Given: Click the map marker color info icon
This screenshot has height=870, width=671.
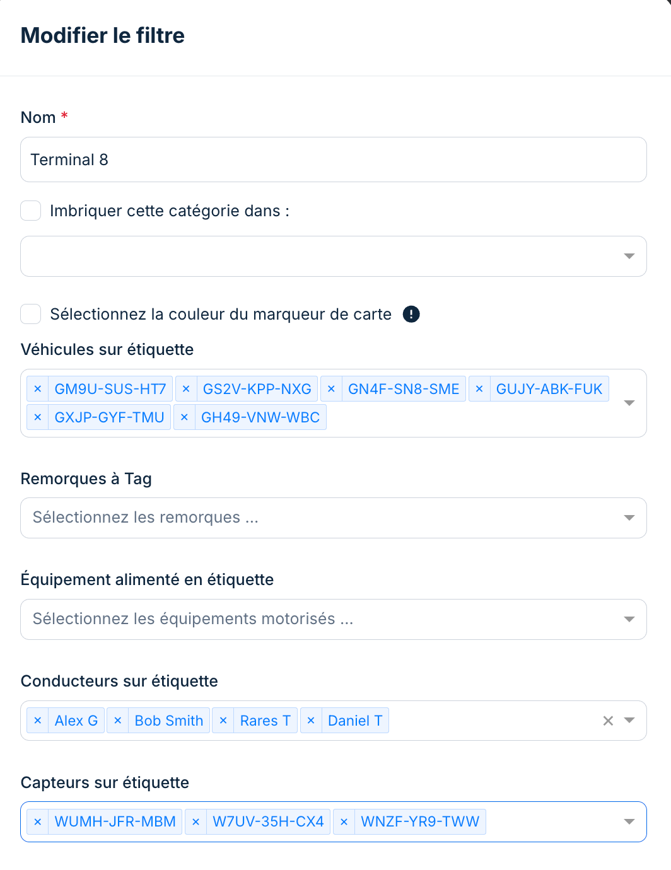Looking at the screenshot, I should 411,314.
